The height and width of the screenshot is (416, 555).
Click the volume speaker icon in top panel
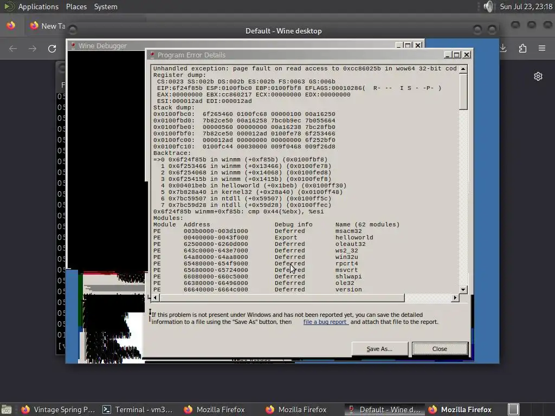tap(488, 6)
